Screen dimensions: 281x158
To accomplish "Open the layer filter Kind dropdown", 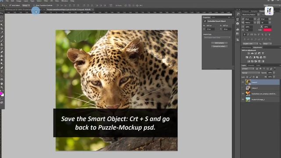I will 248,69.
